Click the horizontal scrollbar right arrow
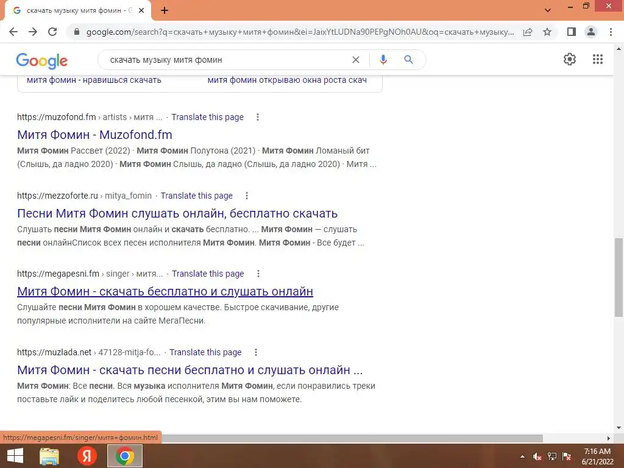The image size is (624, 468). click(609, 438)
